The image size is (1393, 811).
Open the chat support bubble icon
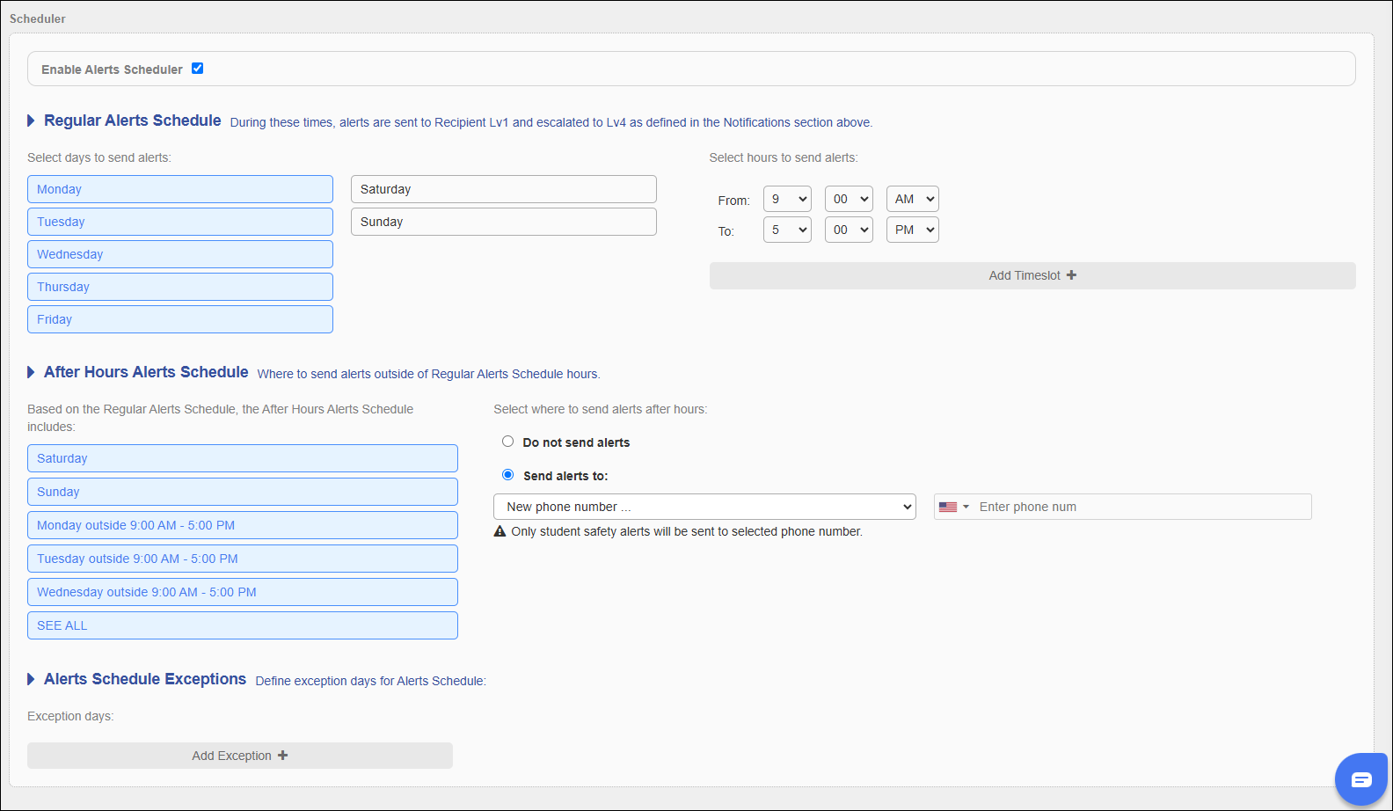(x=1361, y=778)
